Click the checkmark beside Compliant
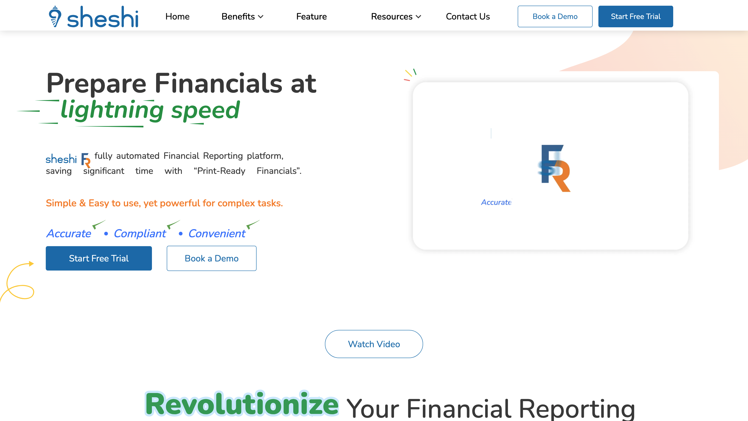The height and width of the screenshot is (421, 748). pos(173,224)
